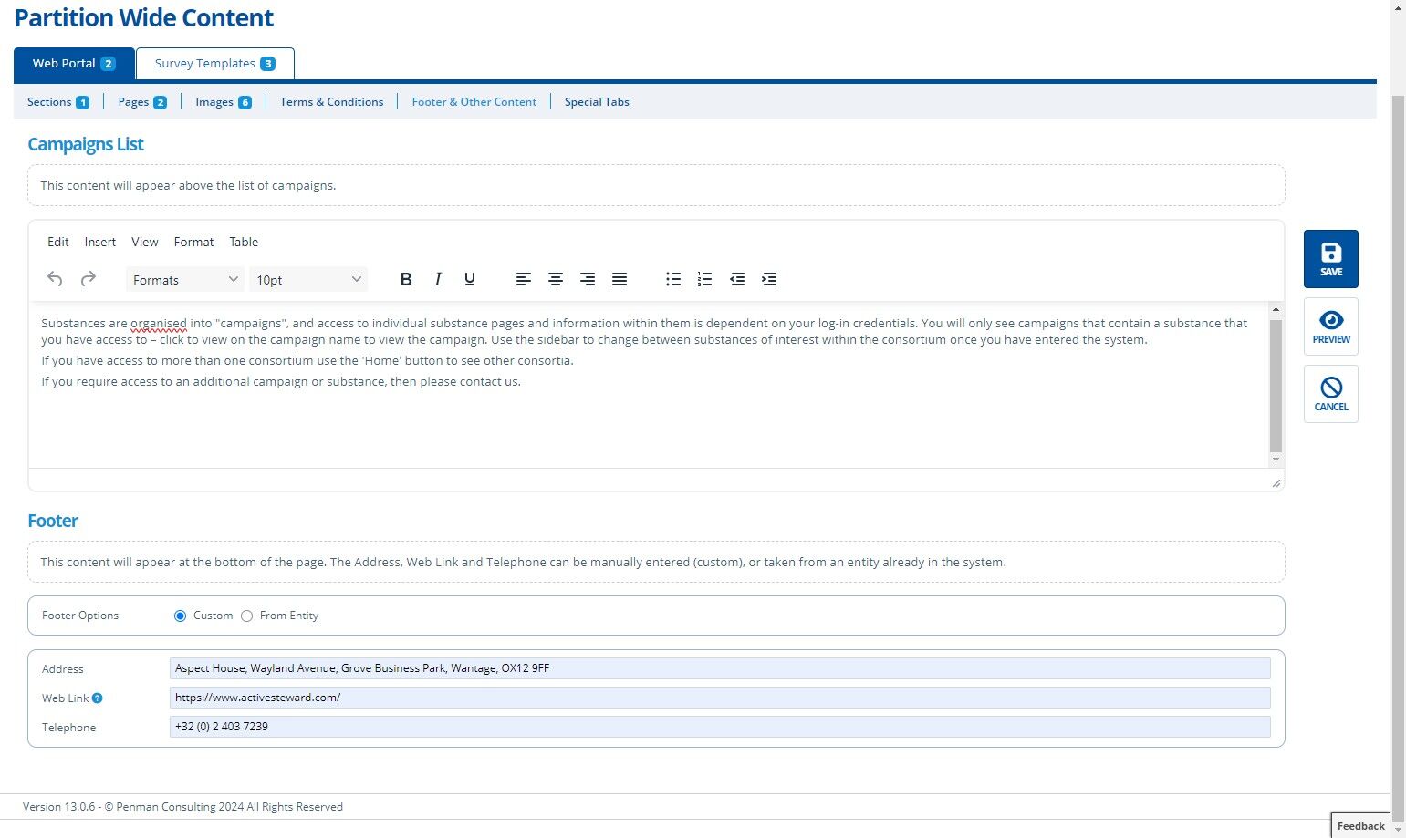Click the editor scroll down arrow
The width and height of the screenshot is (1406, 838).
(1276, 460)
